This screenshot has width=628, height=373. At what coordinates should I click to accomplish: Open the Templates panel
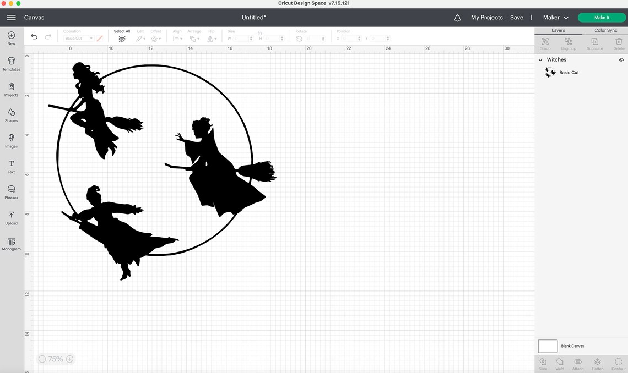(11, 63)
